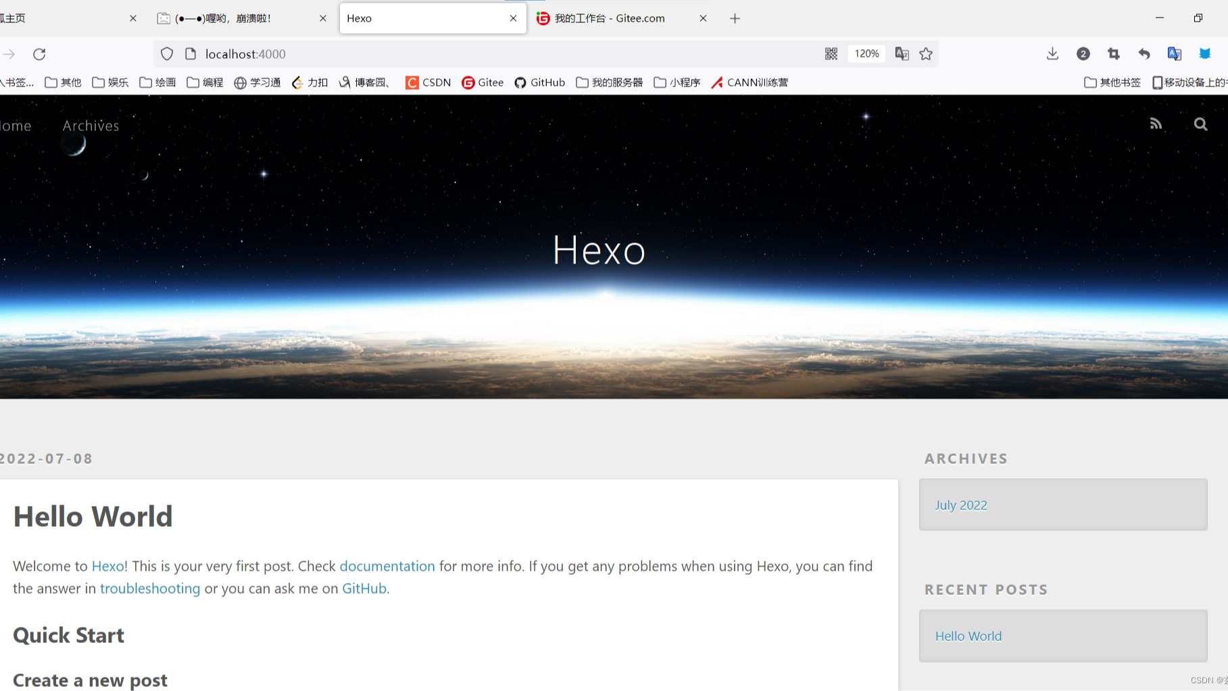Viewport: 1228px width, 691px height.
Task: Close the Hexo tab
Action: [513, 18]
